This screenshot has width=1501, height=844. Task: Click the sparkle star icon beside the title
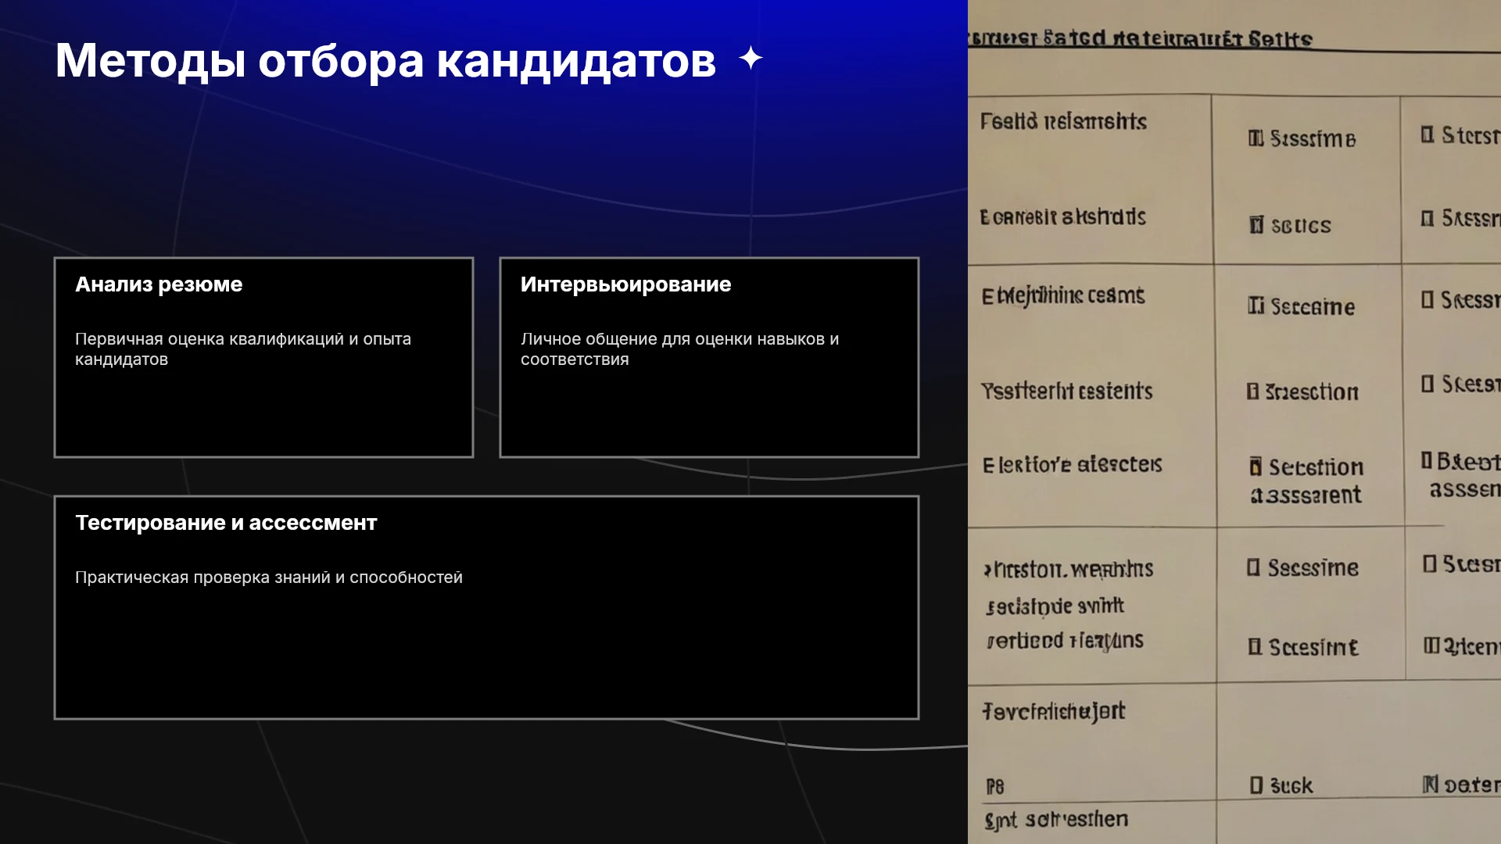point(750,59)
